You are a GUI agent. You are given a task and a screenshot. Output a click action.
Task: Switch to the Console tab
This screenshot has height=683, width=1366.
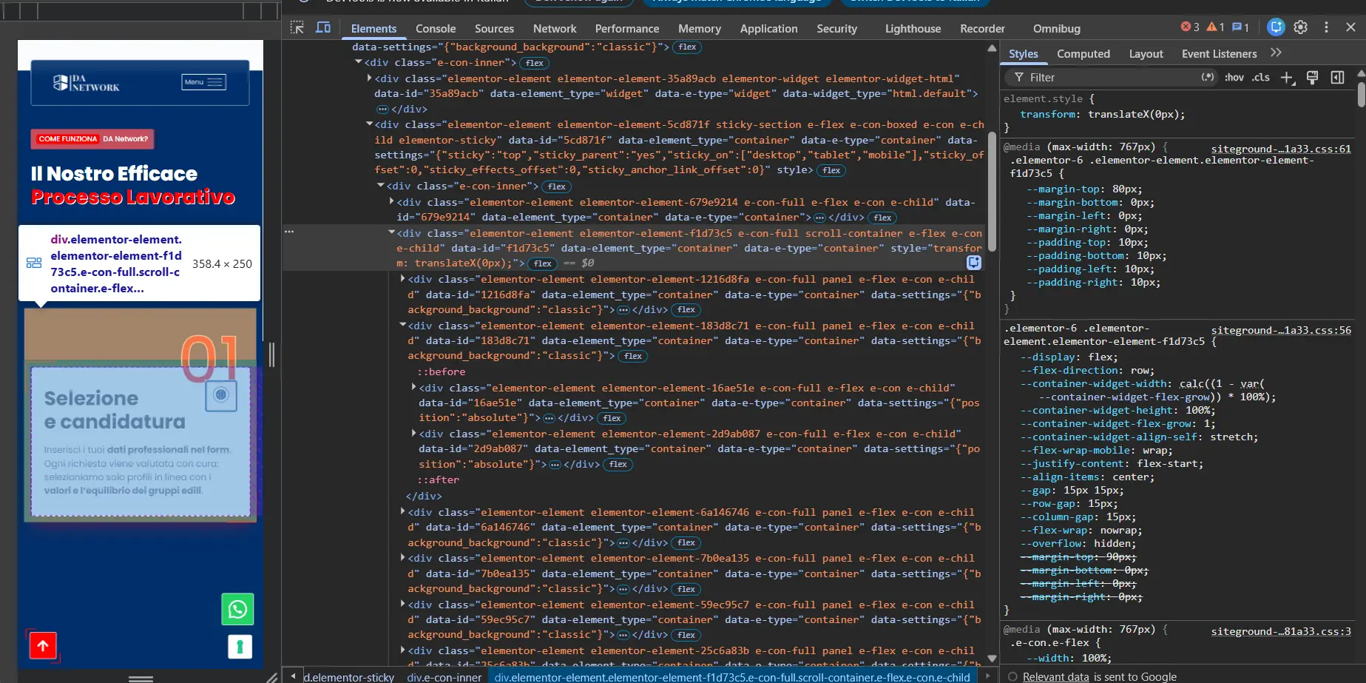[x=436, y=28]
